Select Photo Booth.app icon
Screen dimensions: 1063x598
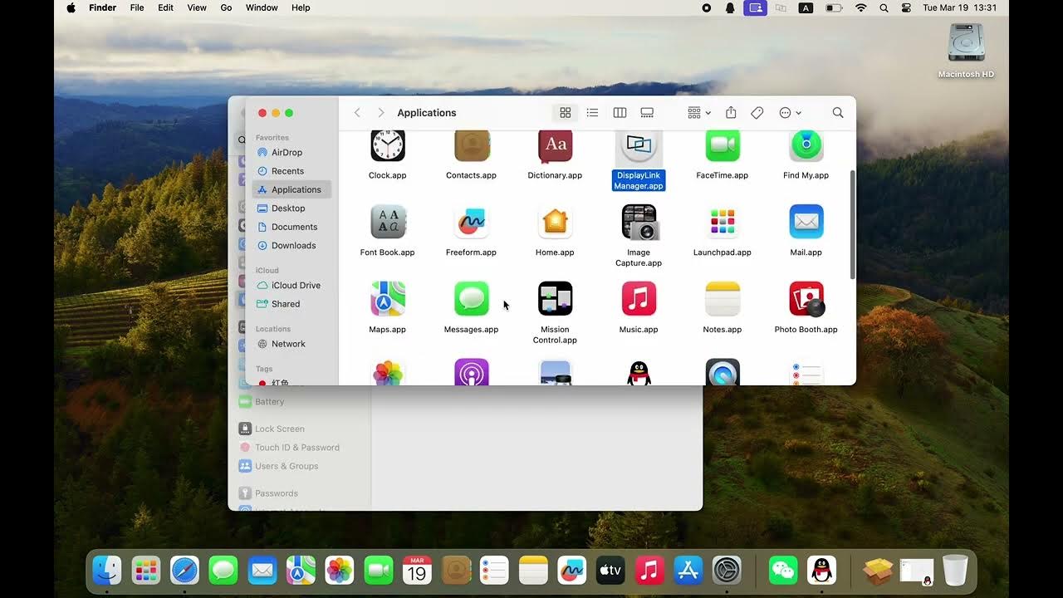click(x=806, y=299)
